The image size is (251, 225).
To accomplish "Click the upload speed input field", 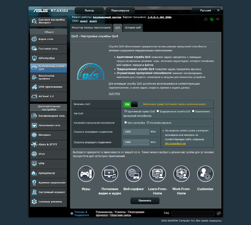I will point(136,132).
